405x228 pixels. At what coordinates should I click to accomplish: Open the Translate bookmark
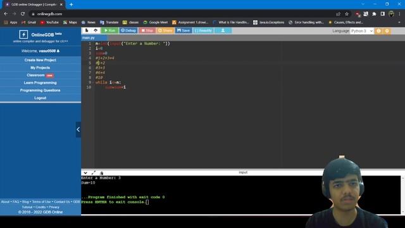click(109, 23)
